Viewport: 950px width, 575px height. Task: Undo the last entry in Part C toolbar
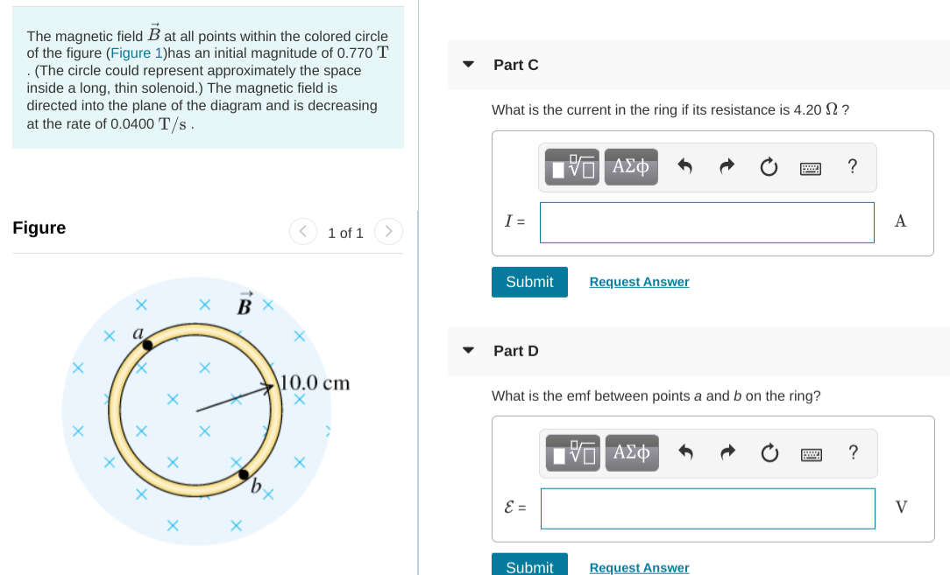685,166
